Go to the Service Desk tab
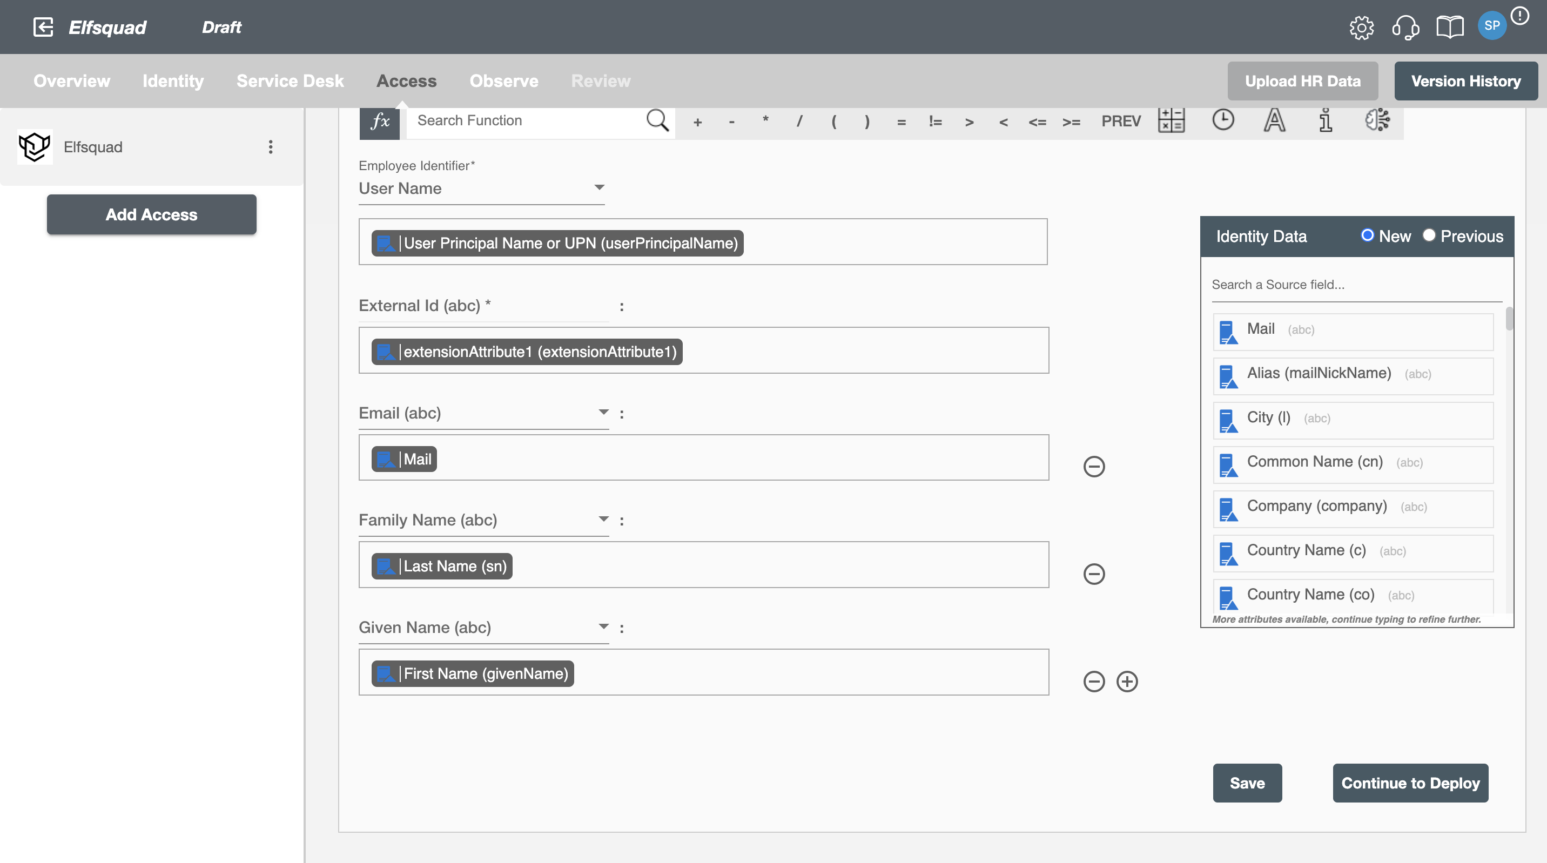This screenshot has width=1547, height=863. pyautogui.click(x=290, y=81)
